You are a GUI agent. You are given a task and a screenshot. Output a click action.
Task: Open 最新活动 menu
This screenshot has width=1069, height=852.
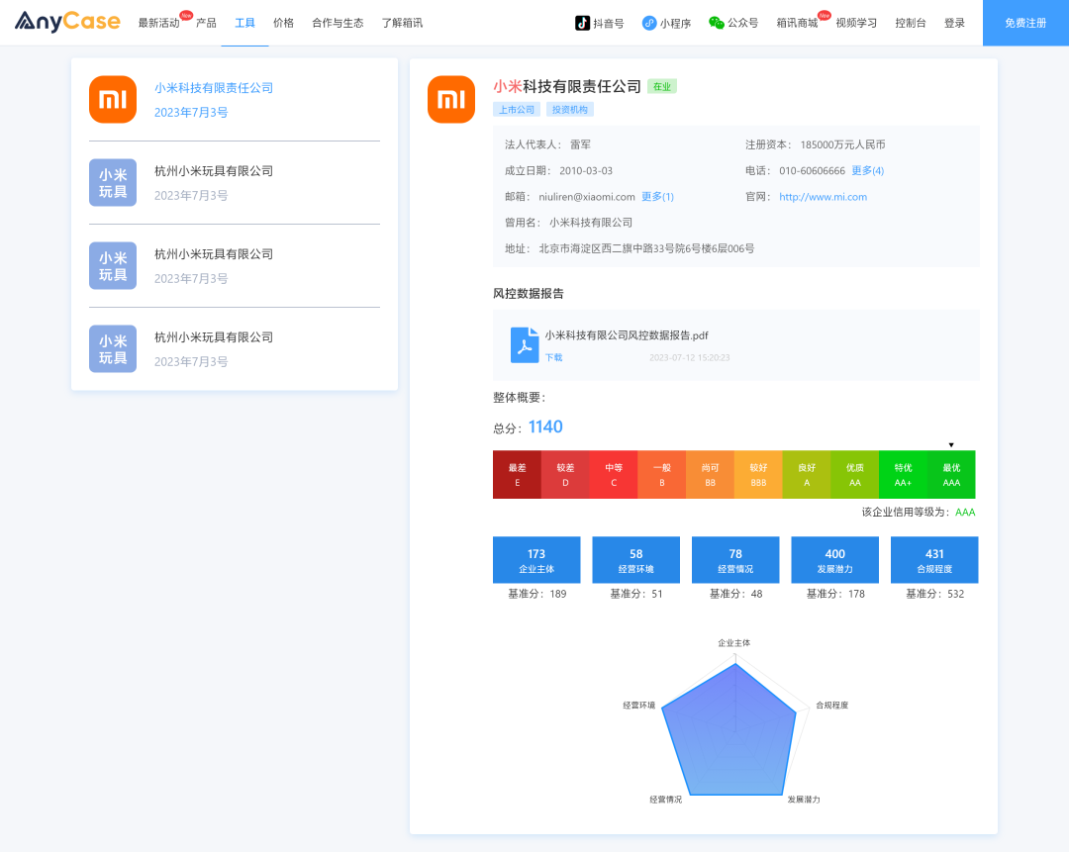tap(158, 23)
